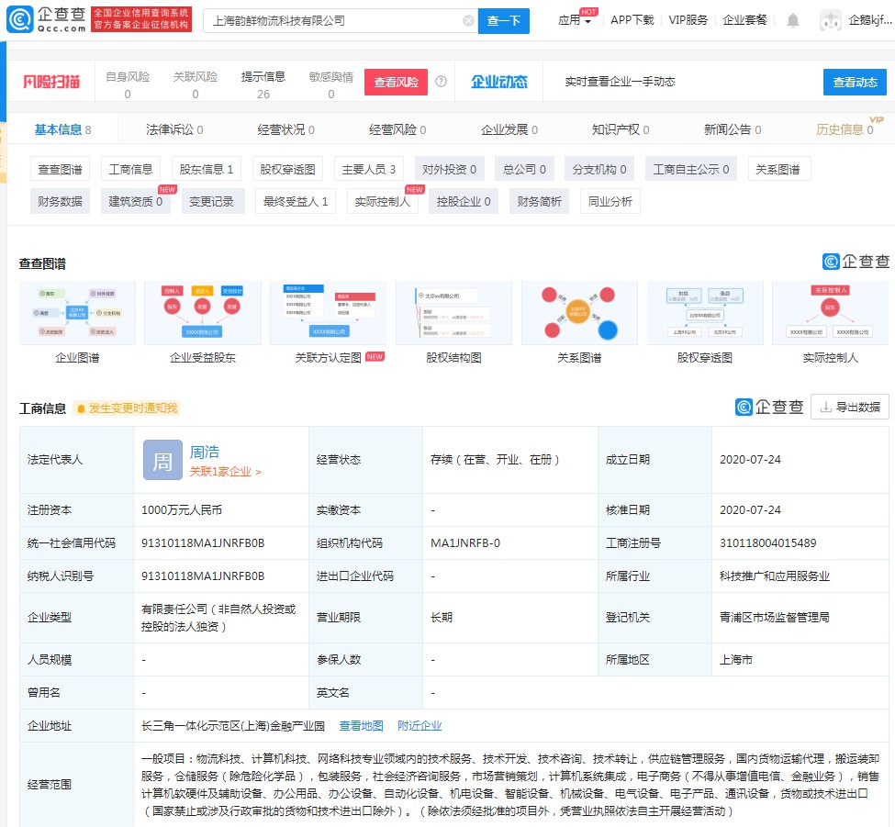The height and width of the screenshot is (827, 895).
Task: Select registration number 310118004015489
Action: [767, 542]
